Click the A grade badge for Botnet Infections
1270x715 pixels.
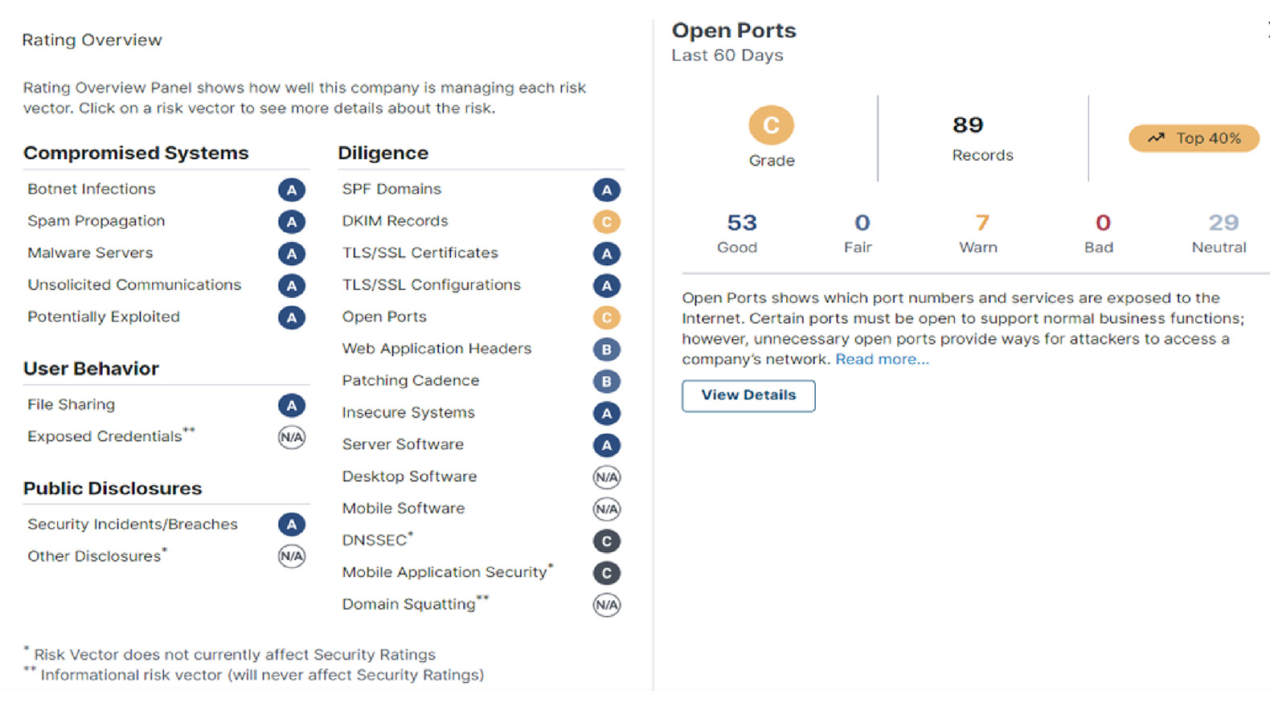pos(292,190)
